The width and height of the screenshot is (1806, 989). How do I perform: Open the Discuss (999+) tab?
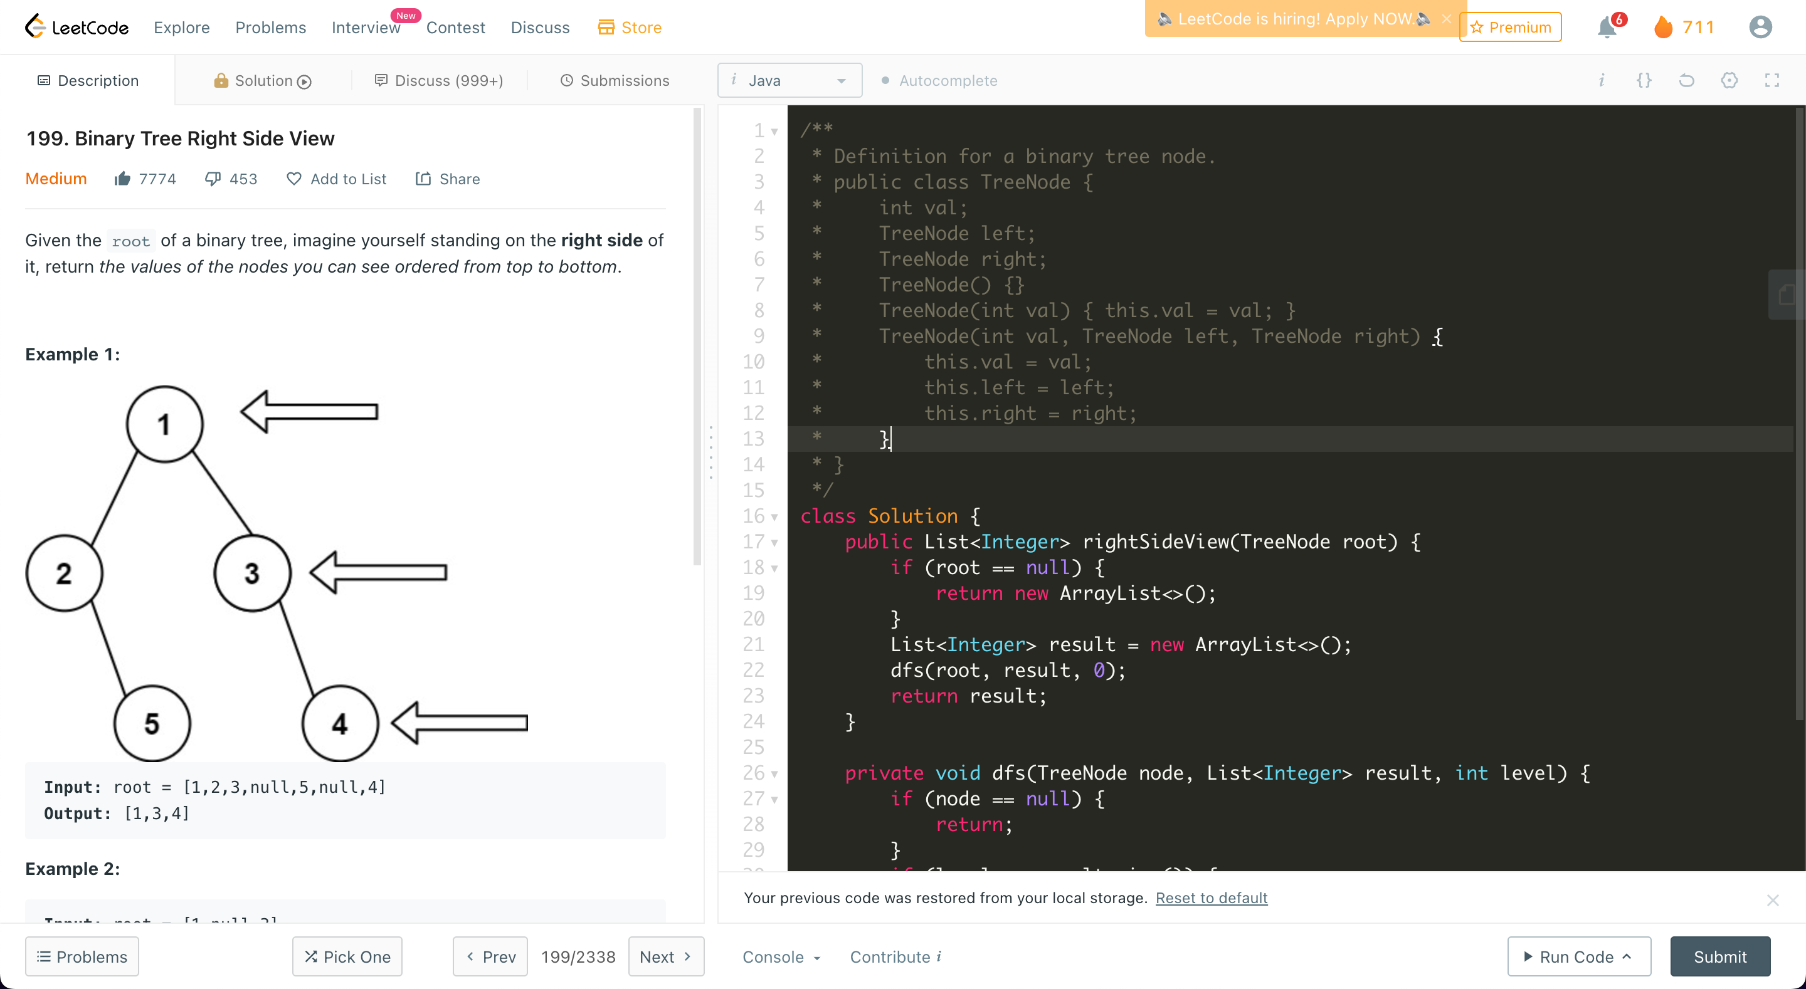439,81
